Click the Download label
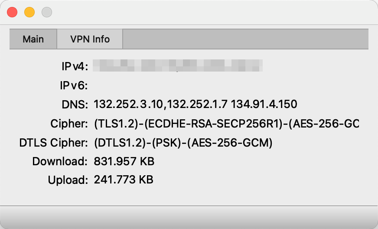The width and height of the screenshot is (378, 229). coord(60,162)
